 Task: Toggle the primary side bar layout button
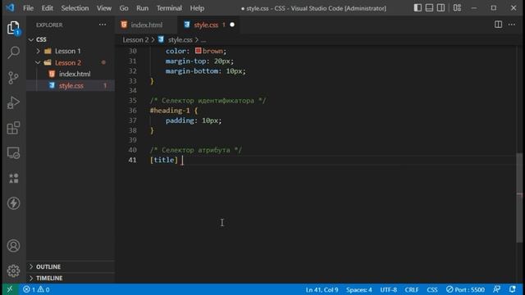click(x=418, y=7)
